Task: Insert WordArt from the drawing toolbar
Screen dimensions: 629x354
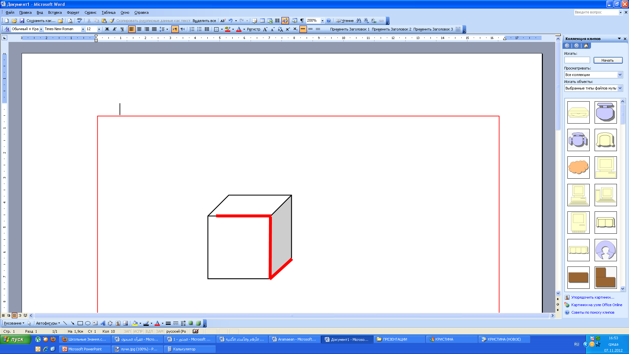Action: click(103, 323)
